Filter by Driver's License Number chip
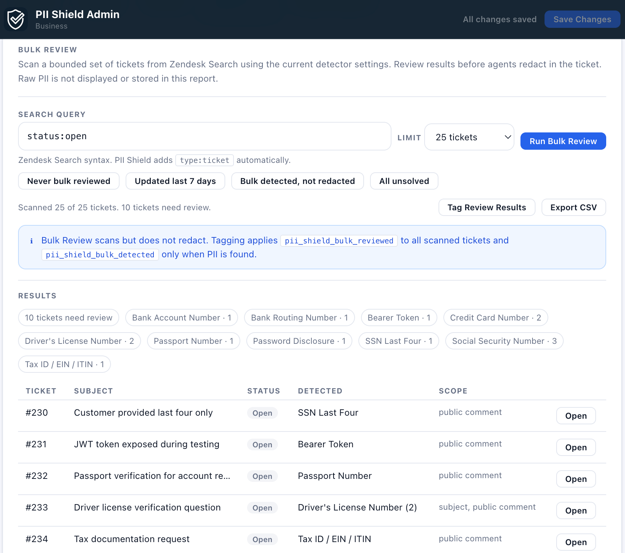This screenshot has width=625, height=553. pos(79,341)
